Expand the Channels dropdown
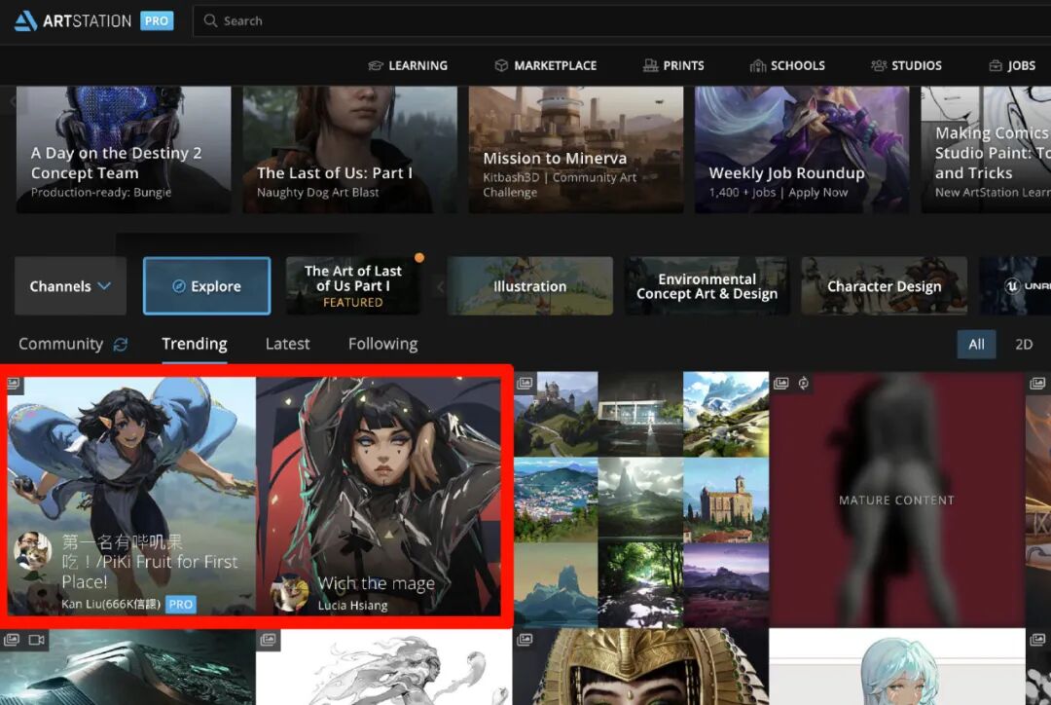The height and width of the screenshot is (705, 1051). pyautogui.click(x=70, y=286)
